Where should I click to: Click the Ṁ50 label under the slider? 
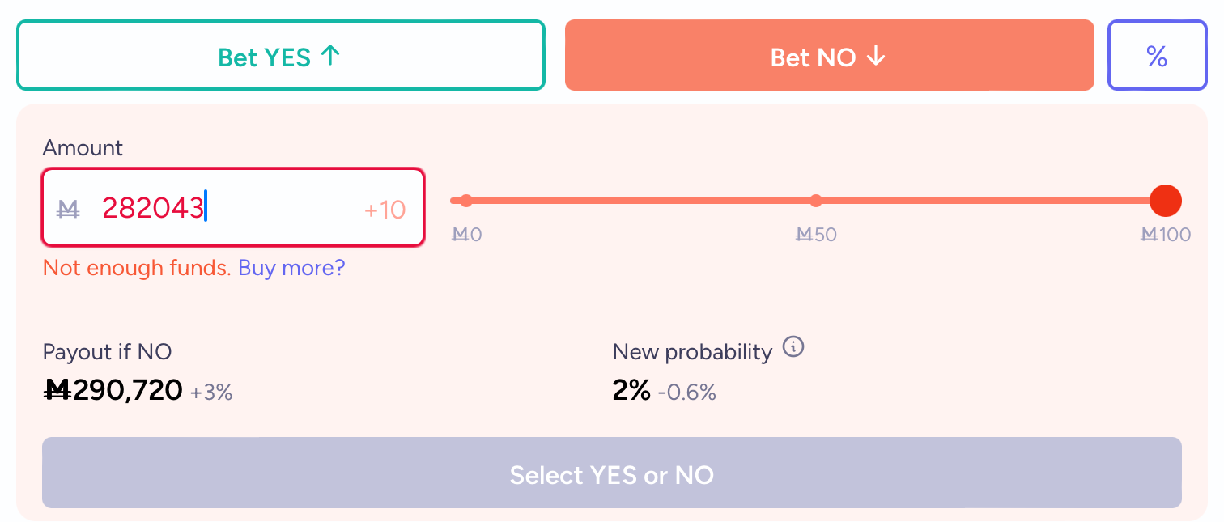816,235
